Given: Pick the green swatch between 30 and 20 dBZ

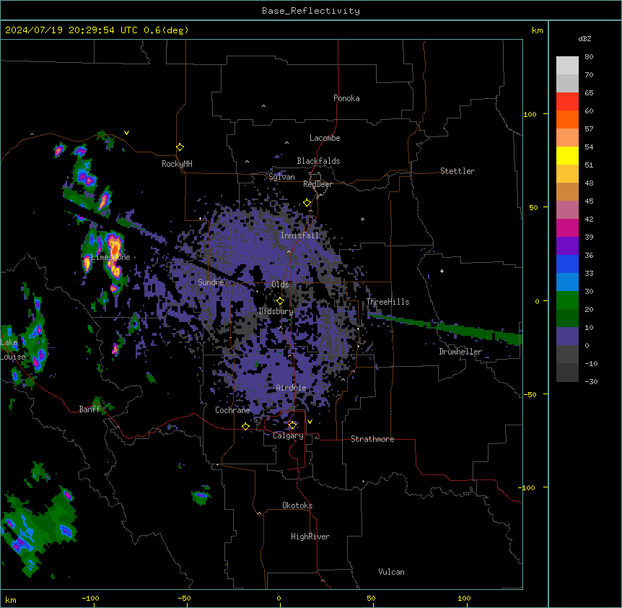Looking at the screenshot, I should (567, 300).
